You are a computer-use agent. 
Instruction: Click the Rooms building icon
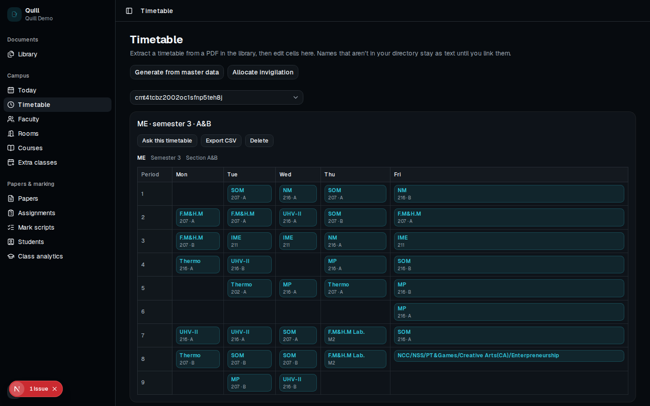(11, 134)
